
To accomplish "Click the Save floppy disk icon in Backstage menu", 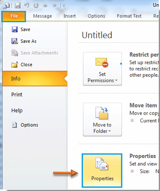I will tap(14, 29).
